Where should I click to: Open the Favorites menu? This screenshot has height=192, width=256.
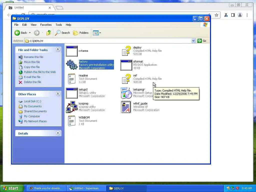coord(46,25)
